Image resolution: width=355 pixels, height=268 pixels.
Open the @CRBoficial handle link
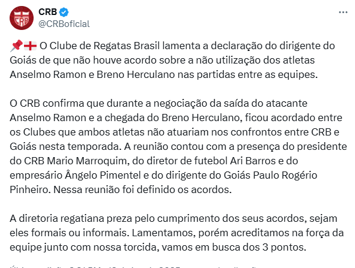pyautogui.click(x=64, y=24)
